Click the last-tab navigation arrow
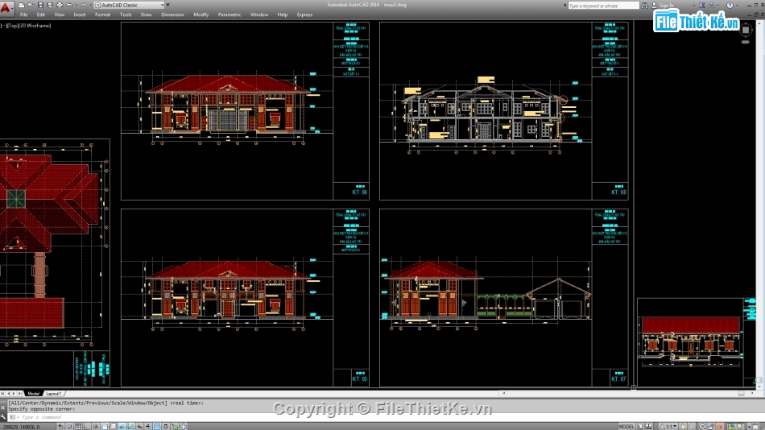This screenshot has width=765, height=430. 20,394
